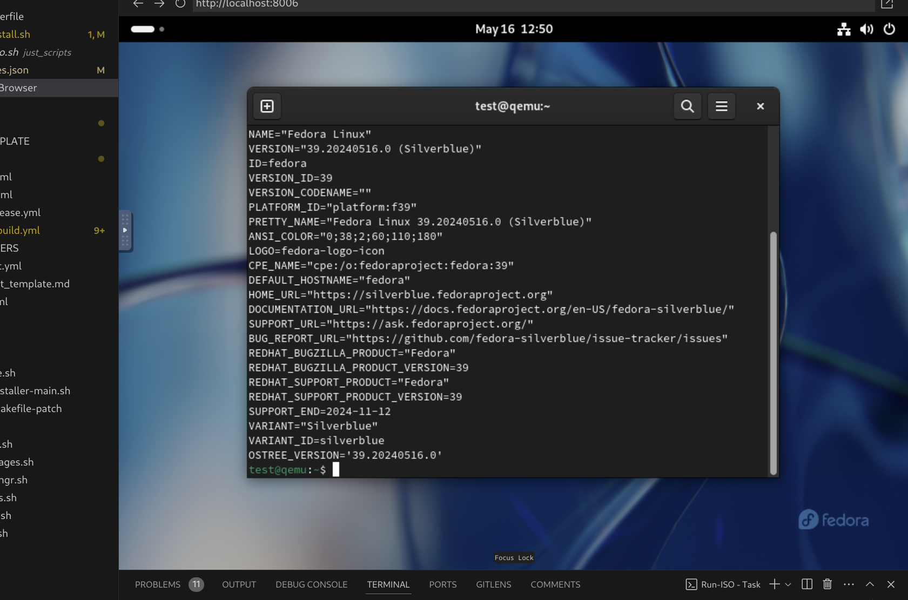This screenshot has width=908, height=600.
Task: Go forward in the Simple Browser
Action: click(x=159, y=4)
